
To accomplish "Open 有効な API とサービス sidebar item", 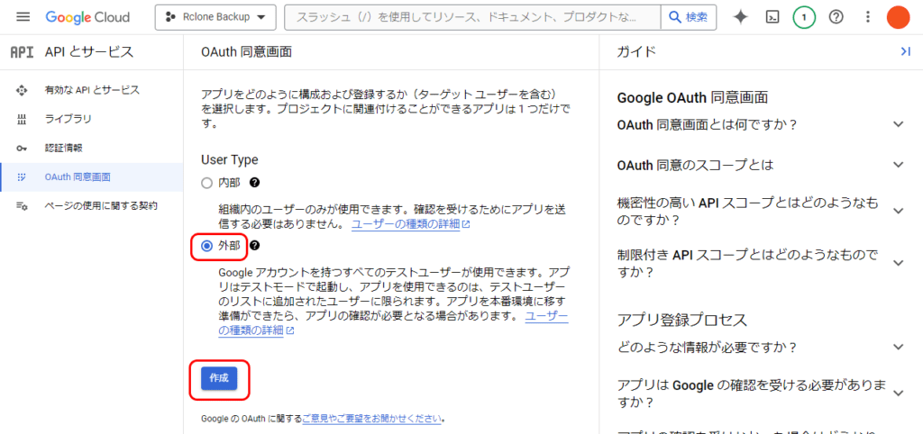I will tap(92, 90).
